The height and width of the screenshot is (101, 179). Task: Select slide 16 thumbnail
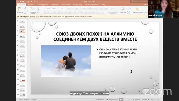pos(22,95)
